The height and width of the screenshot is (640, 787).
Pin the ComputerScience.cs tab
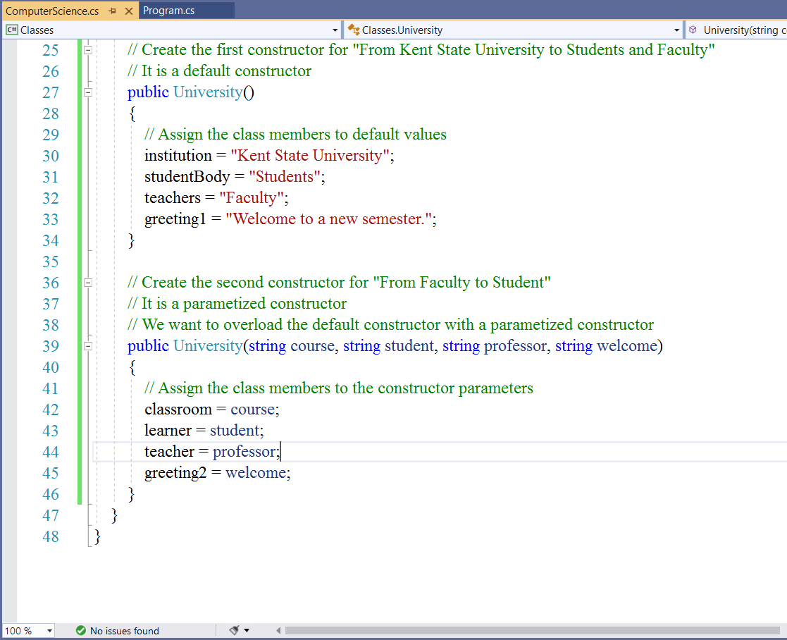[x=113, y=11]
